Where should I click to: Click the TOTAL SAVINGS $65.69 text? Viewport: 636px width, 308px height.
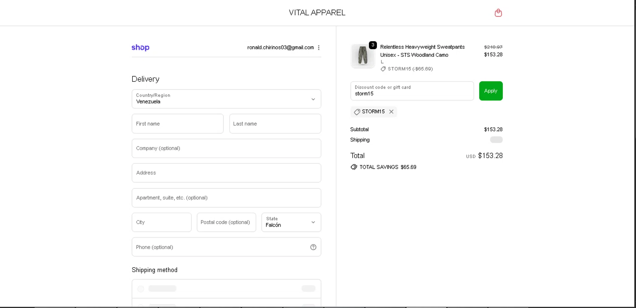pos(388,167)
